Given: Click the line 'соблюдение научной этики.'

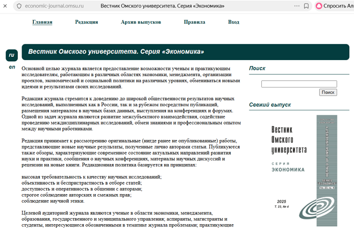Looking at the screenshot, I should [x=53, y=201].
